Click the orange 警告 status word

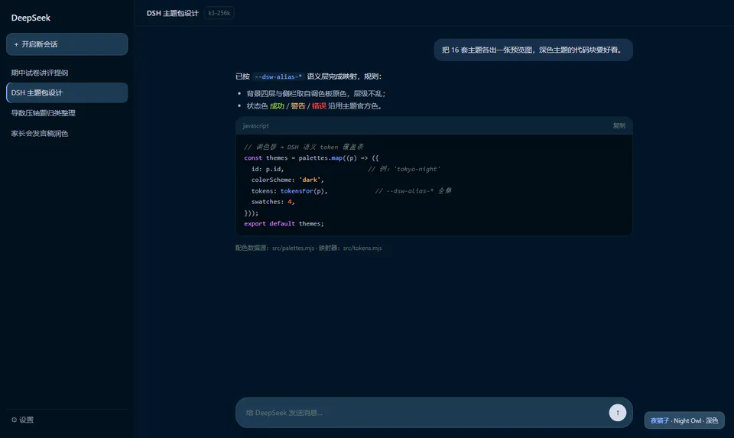[x=298, y=105]
